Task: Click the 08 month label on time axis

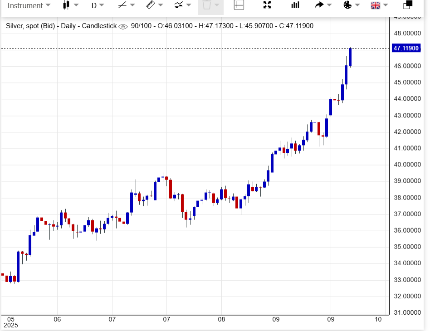Action: pos(221,320)
